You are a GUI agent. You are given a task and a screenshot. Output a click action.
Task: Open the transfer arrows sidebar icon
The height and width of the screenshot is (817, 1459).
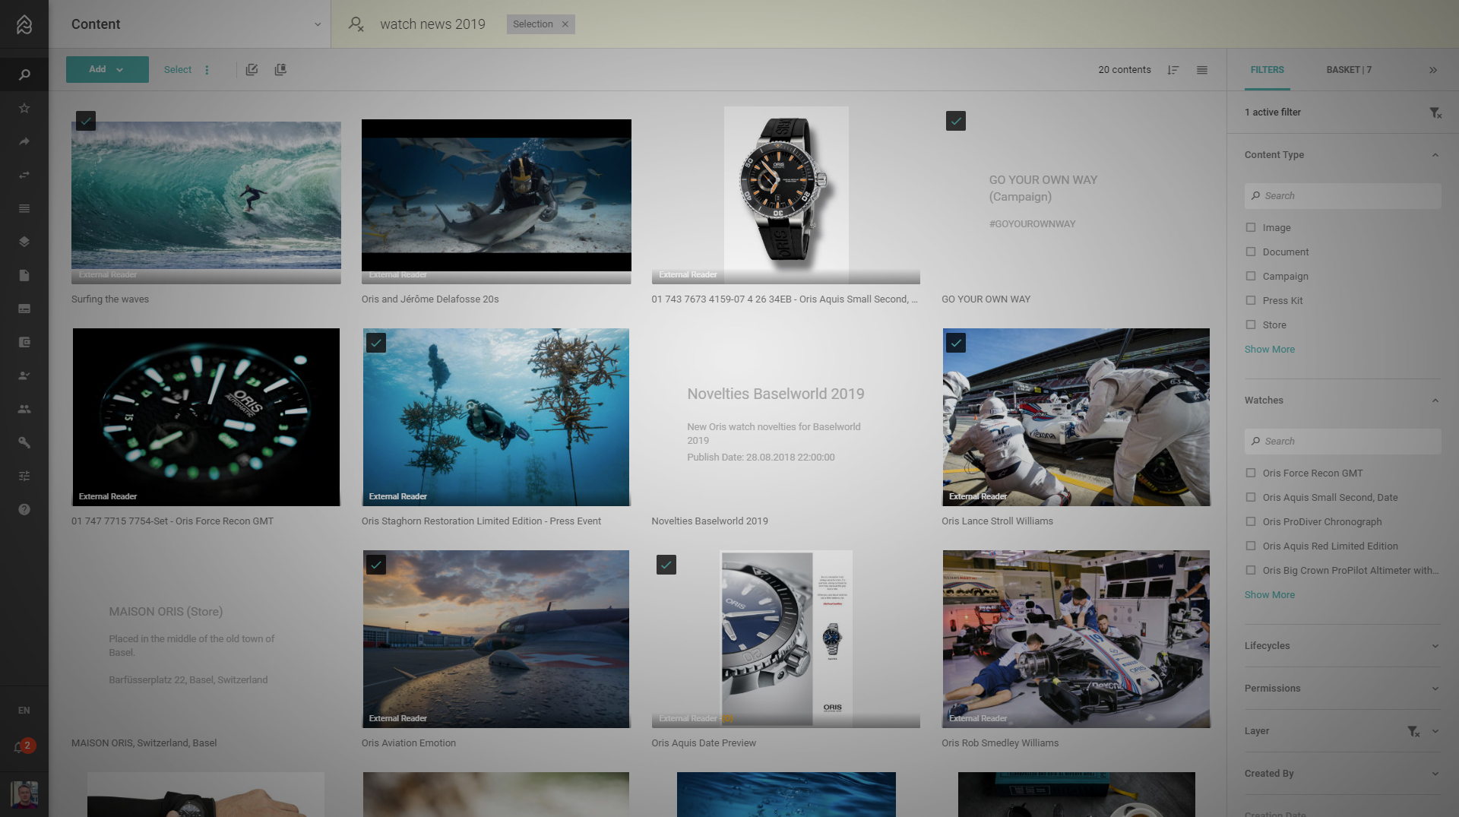pyautogui.click(x=24, y=175)
